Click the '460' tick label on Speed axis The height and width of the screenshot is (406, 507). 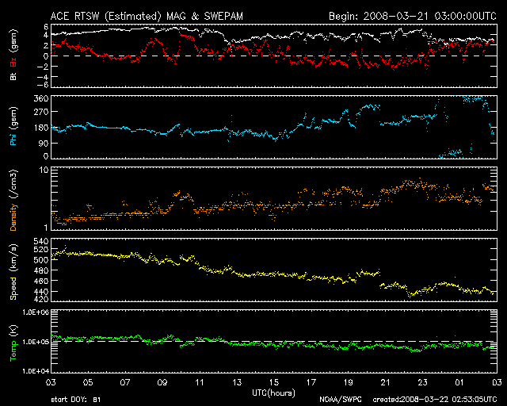[x=41, y=281]
